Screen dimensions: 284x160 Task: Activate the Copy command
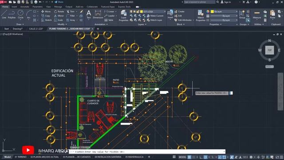(46, 16)
